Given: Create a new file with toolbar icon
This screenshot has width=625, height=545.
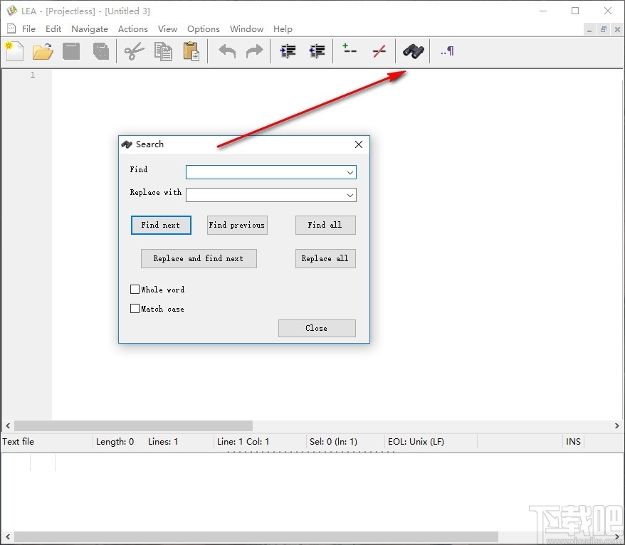Looking at the screenshot, I should click(x=14, y=51).
